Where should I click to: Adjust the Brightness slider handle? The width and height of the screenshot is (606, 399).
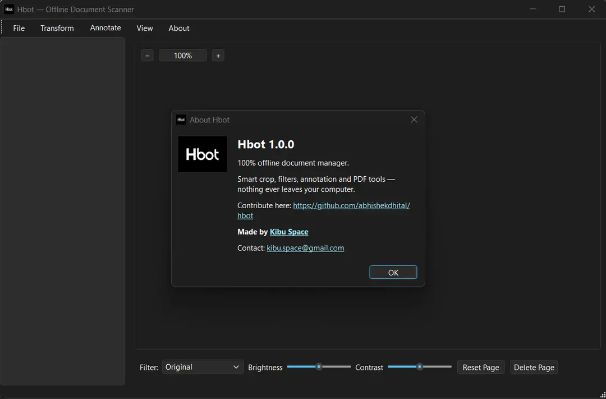(319, 366)
